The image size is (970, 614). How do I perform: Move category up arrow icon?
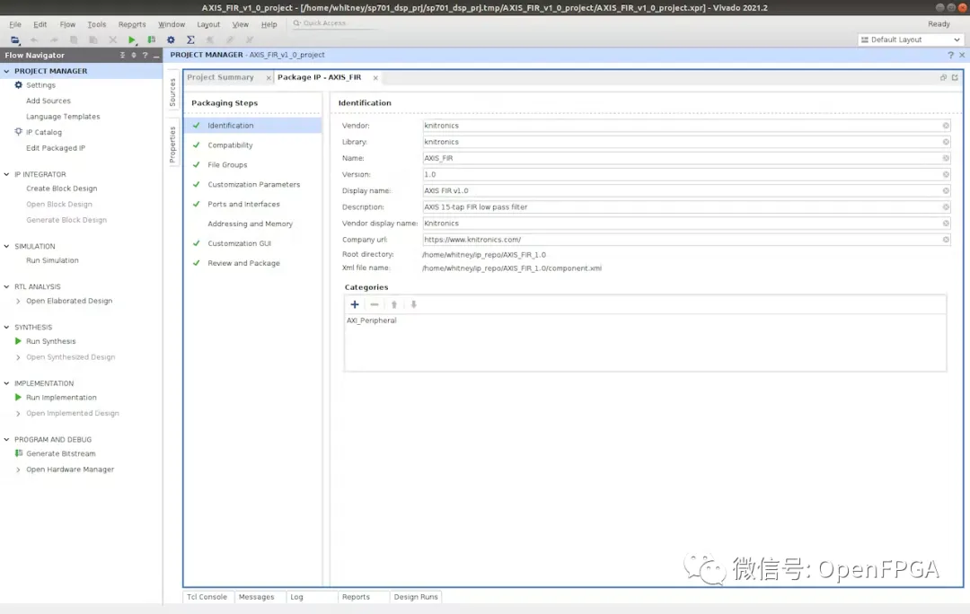coord(394,304)
